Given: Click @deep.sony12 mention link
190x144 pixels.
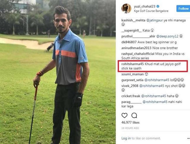Looking at the screenshot, I should click(167, 36).
